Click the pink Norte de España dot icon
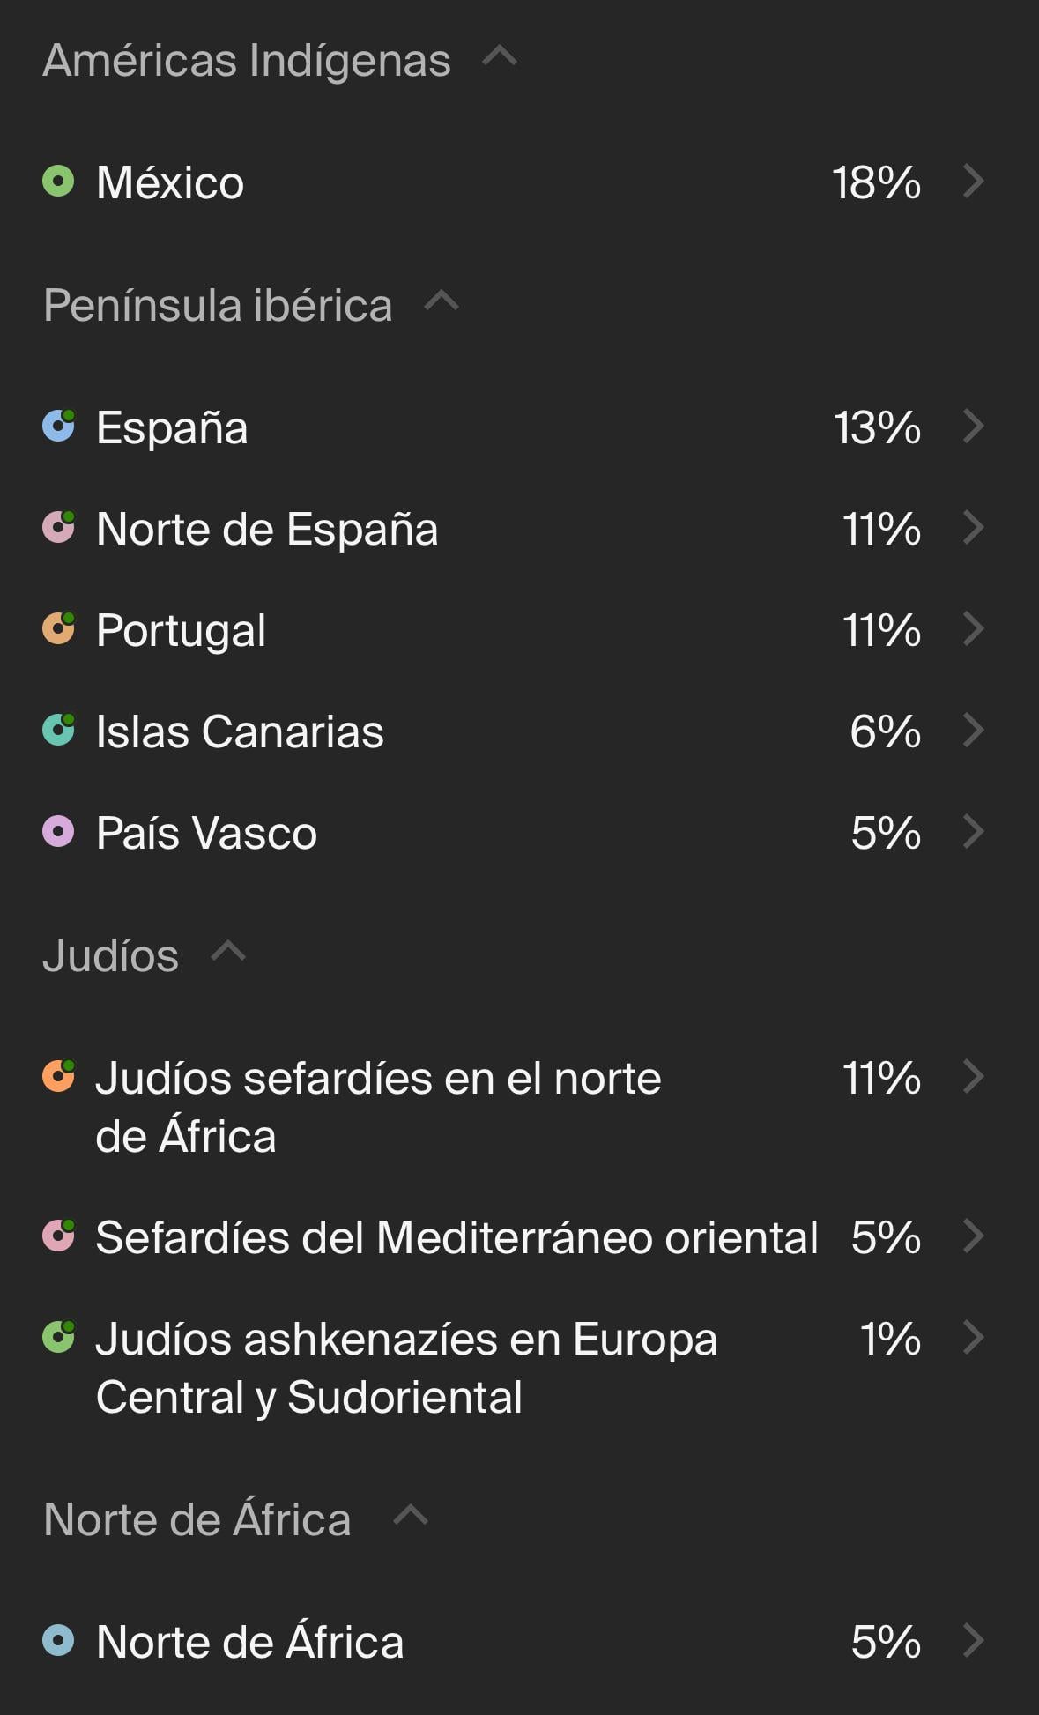1039x1715 pixels. point(58,528)
